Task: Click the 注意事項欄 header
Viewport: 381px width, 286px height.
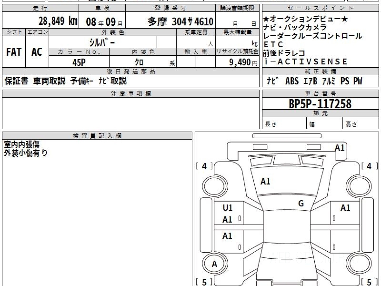Action: click(x=131, y=94)
